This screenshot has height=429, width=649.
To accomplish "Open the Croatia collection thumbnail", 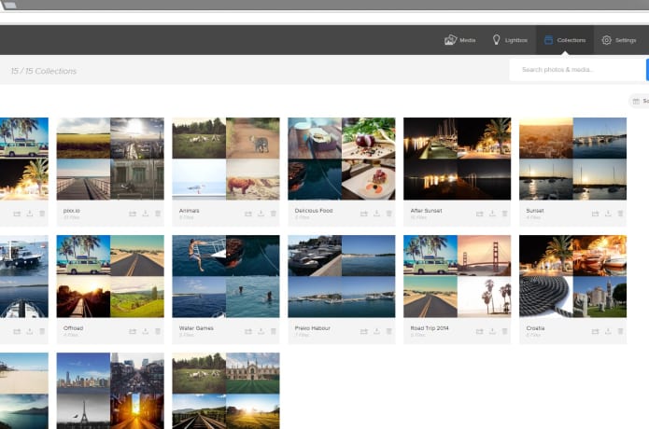I will pyautogui.click(x=572, y=276).
